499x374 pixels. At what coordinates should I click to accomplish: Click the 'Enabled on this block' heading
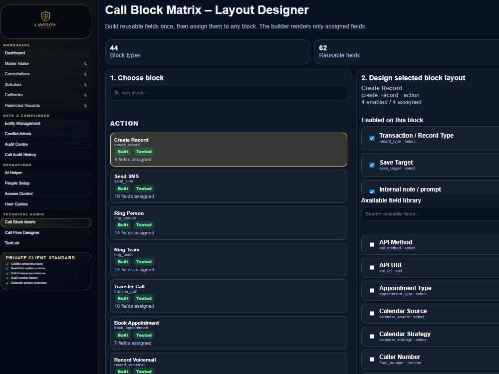tap(392, 120)
